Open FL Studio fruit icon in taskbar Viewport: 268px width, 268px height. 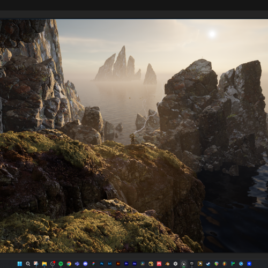point(225,264)
